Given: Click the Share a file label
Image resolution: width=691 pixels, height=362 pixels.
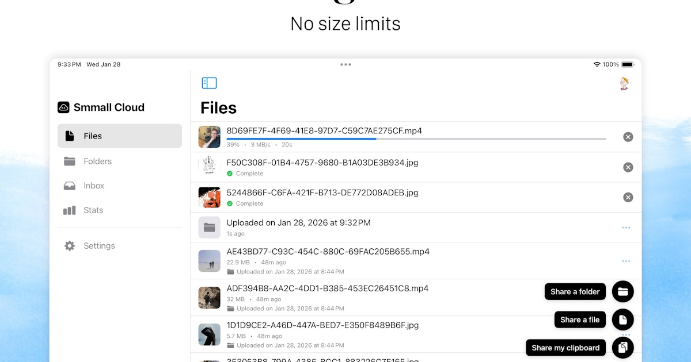Looking at the screenshot, I should point(580,319).
